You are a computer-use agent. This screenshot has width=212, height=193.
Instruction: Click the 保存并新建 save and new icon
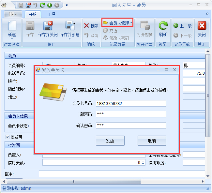pos(70,26)
